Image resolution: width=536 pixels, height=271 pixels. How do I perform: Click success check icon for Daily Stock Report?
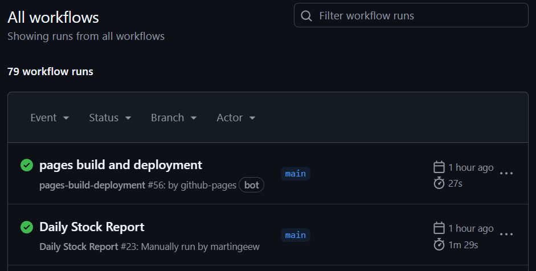27,227
